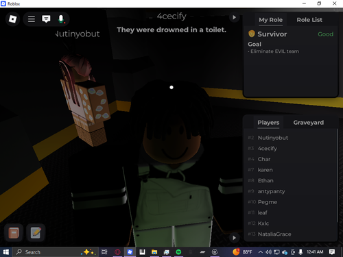
Task: Select player #12 Kxlc
Action: click(290, 223)
